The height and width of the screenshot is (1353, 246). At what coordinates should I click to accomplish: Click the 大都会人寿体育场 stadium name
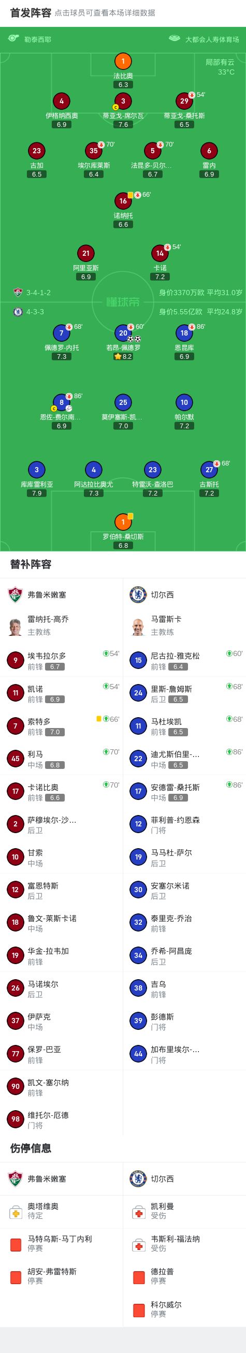[212, 39]
